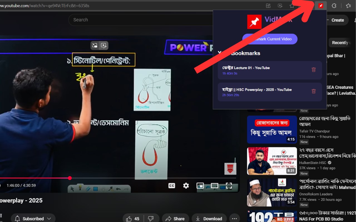Dislike the video
This screenshot has height=222, width=356.
[151, 219]
